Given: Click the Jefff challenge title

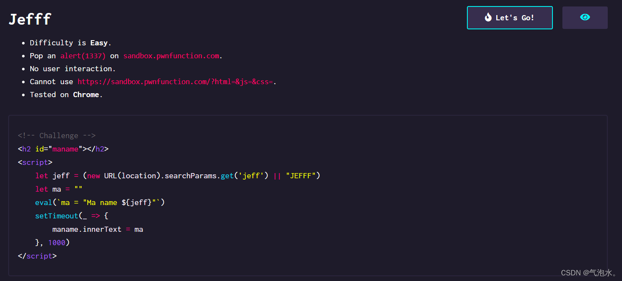Looking at the screenshot, I should 30,19.
